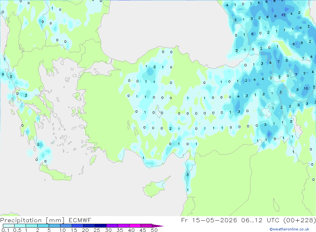Click the "35" legend scale label
The height and width of the screenshot is (232, 316).
pos(120,230)
